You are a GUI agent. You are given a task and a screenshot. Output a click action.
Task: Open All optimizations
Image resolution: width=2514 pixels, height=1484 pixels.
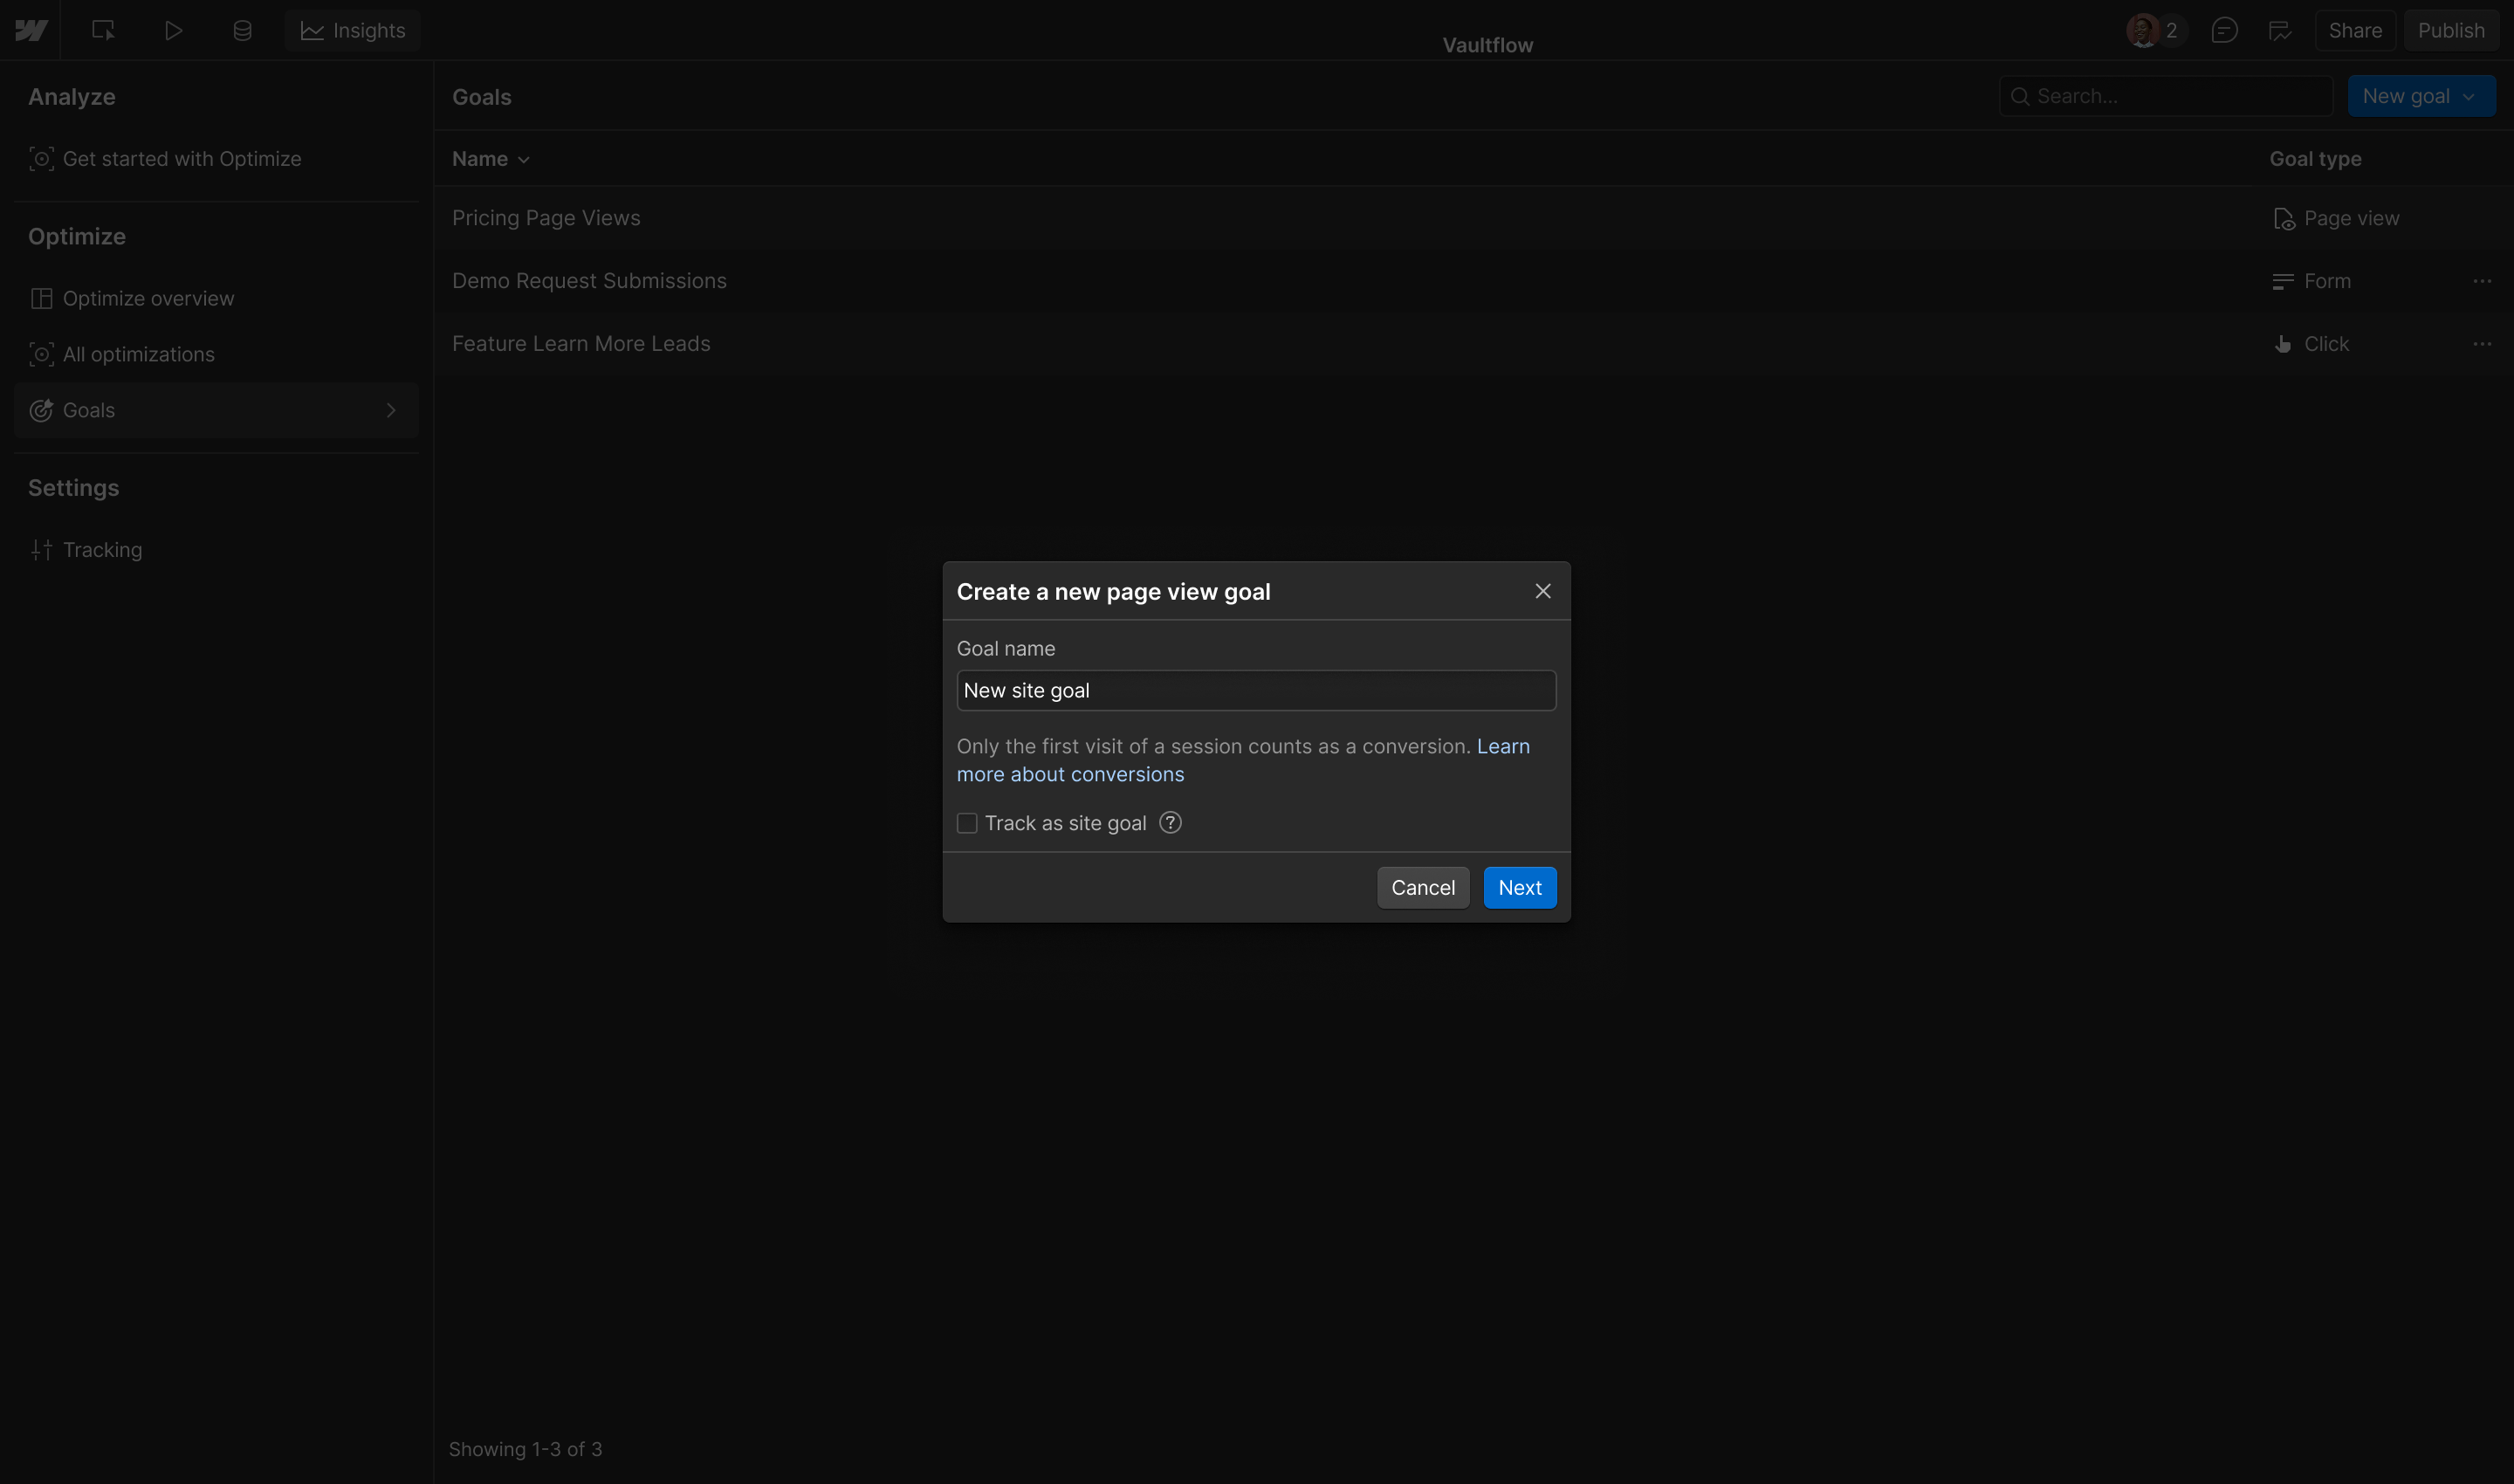[216, 354]
